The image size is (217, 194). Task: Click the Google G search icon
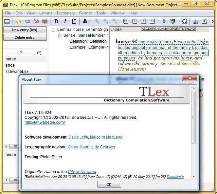tap(184, 21)
